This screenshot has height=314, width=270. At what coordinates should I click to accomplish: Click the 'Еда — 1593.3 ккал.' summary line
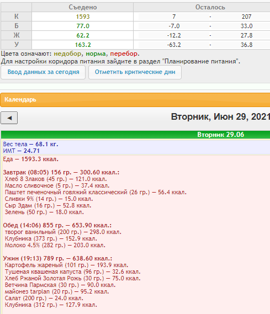[x=31, y=159]
